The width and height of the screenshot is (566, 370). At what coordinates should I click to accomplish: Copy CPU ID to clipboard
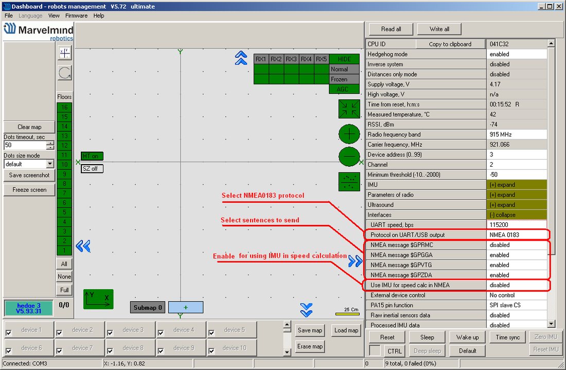pos(450,44)
